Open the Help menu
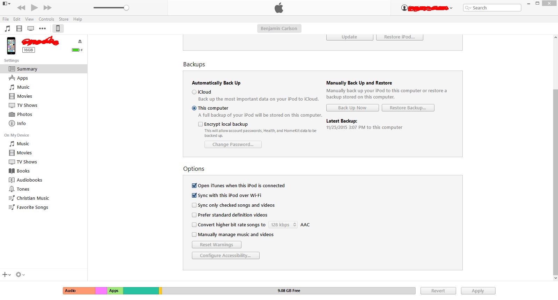Image resolution: width=558 pixels, height=300 pixels. tap(77, 19)
